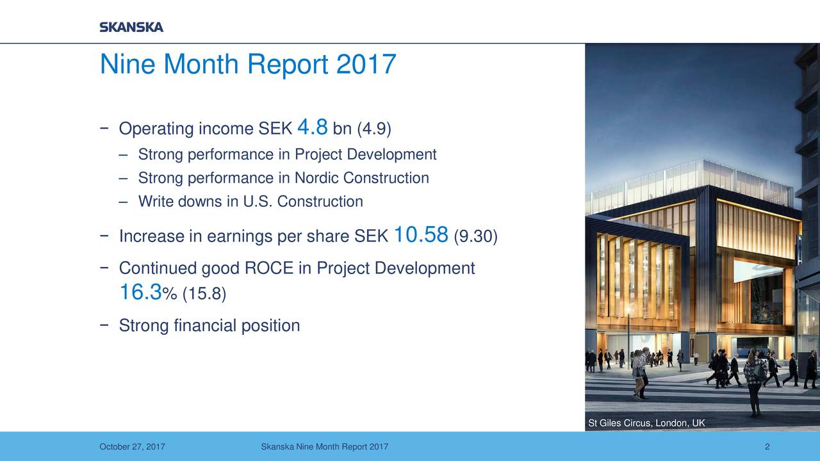820x461 pixels.
Task: Select the '10.58' earnings figure
Action: pyautogui.click(x=420, y=235)
